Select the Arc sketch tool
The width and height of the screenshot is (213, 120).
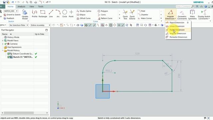click(58, 14)
